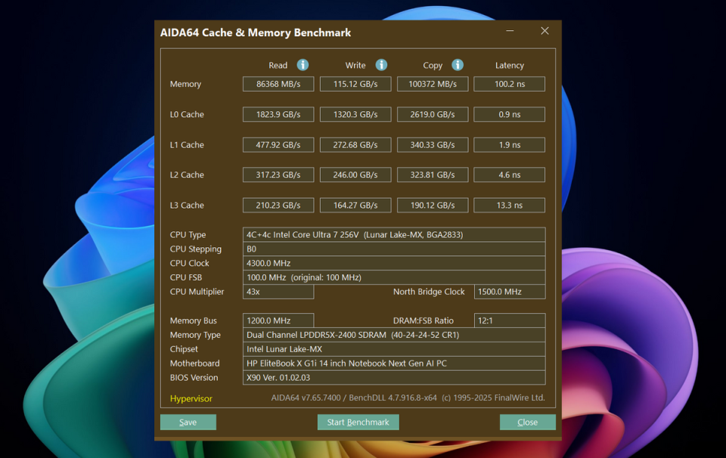The height and width of the screenshot is (458, 726).
Task: Click the Write info icon
Action: pyautogui.click(x=381, y=65)
